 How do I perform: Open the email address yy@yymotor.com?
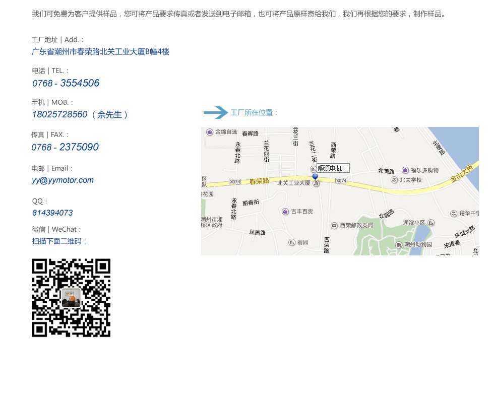[63, 180]
